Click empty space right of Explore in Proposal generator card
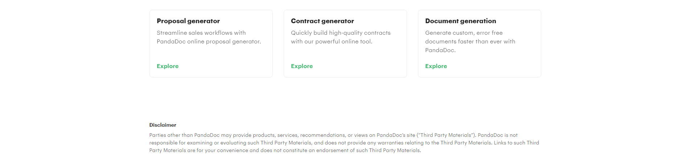Viewport: 690px width, 164px height. (225, 66)
